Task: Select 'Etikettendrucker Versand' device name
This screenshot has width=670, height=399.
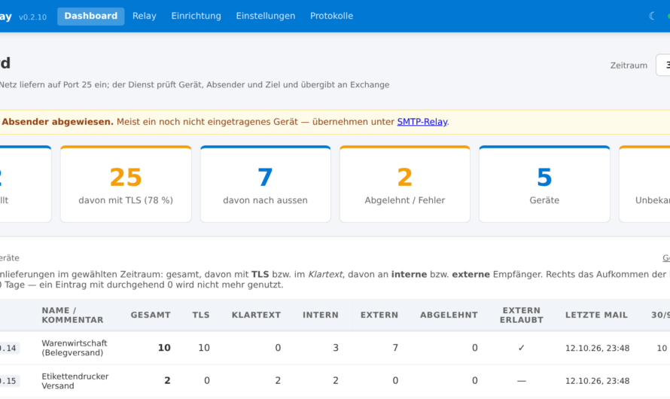Action: tap(75, 381)
